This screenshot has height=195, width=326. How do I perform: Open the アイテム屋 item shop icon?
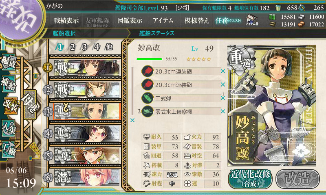coord(252,20)
